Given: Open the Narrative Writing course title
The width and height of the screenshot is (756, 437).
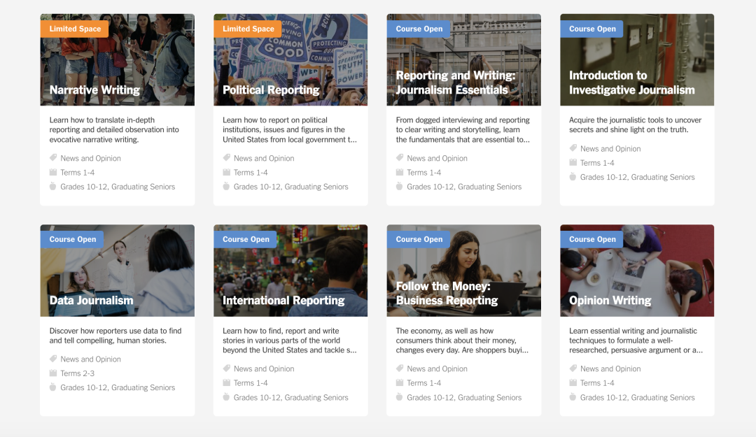Looking at the screenshot, I should 94,90.
